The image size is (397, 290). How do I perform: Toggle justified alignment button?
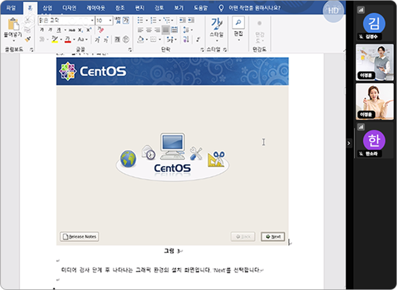(x=166, y=30)
